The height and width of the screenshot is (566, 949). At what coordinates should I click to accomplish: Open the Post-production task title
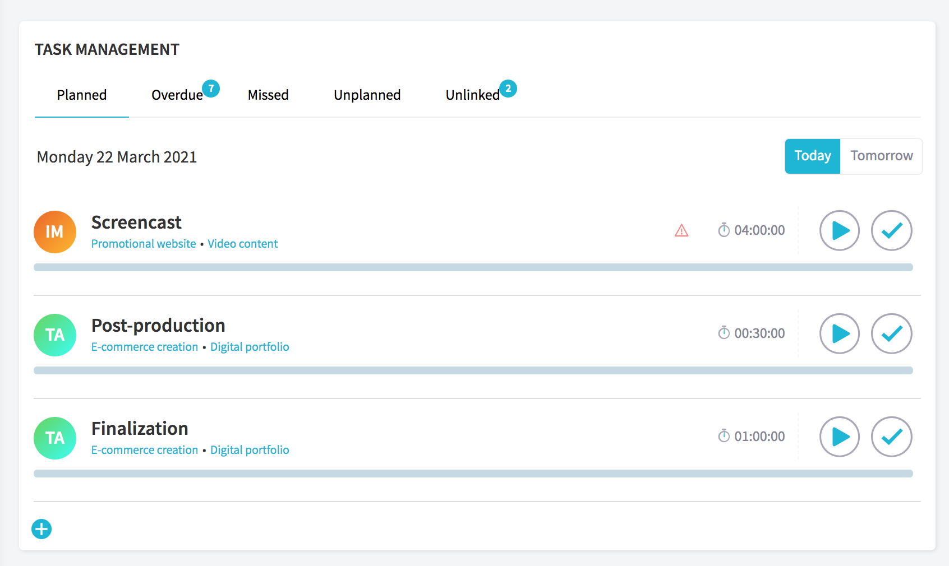click(x=158, y=326)
